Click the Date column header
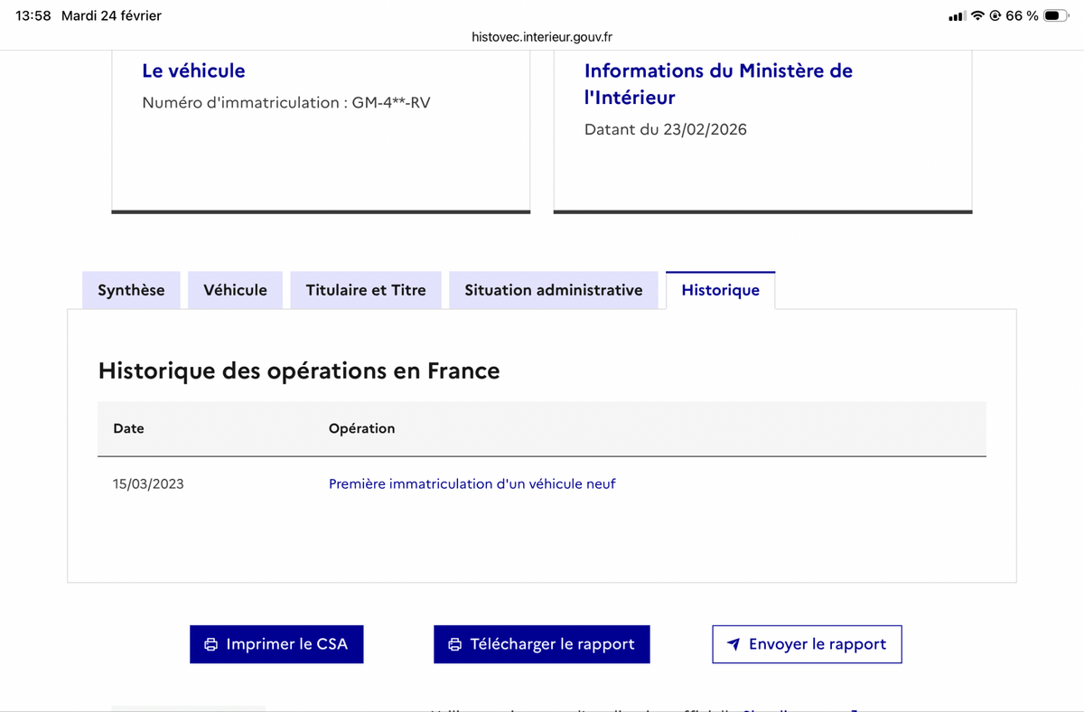The image size is (1084, 712). pyautogui.click(x=128, y=428)
